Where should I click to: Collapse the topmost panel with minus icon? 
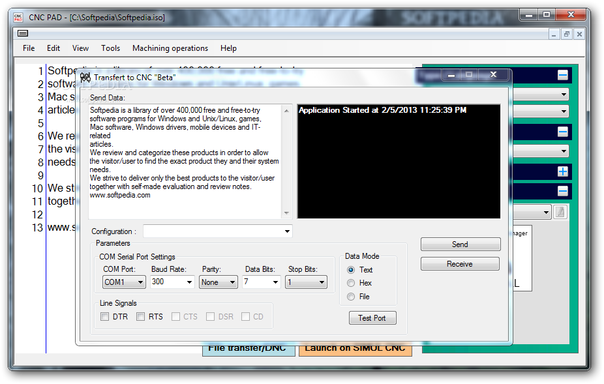(x=562, y=75)
